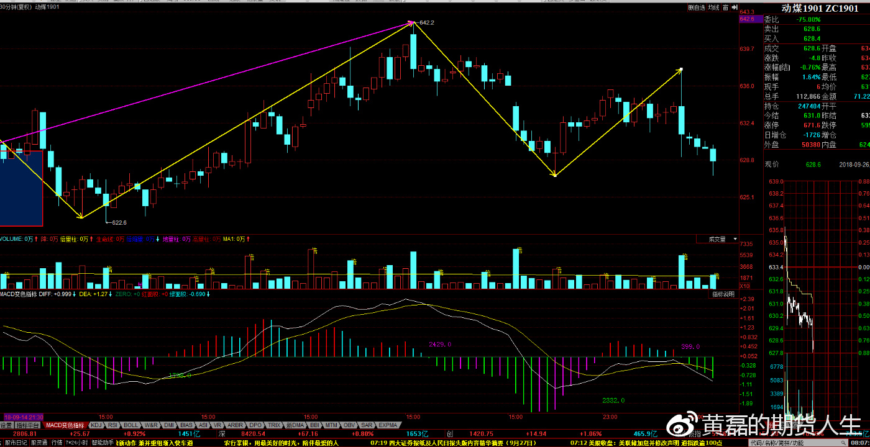This screenshot has width=870, height=447.
Task: Open the 成交量 indicator dropdown
Action: click(x=718, y=239)
